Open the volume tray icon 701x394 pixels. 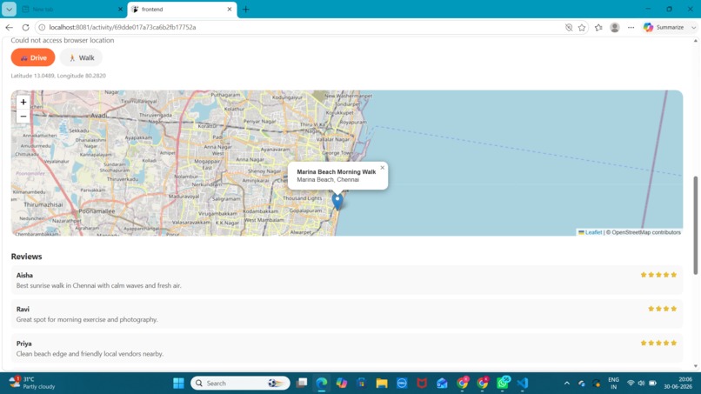coord(641,384)
